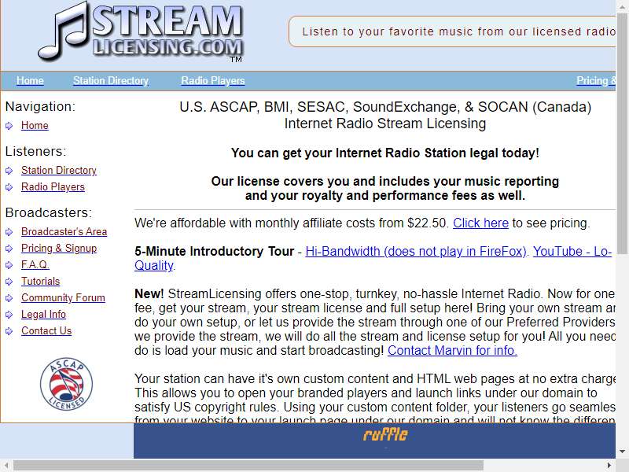Click 'You can get your Internet Radio Station legal today!'
The image size is (629, 472).
click(385, 153)
